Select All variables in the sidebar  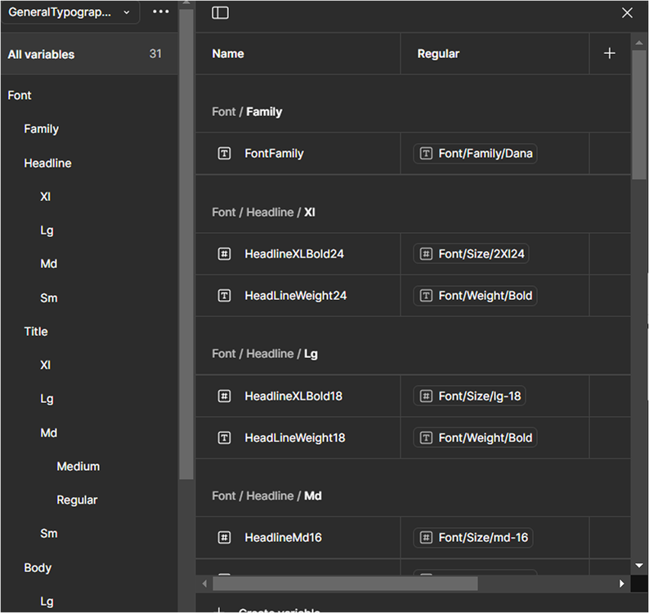click(41, 55)
